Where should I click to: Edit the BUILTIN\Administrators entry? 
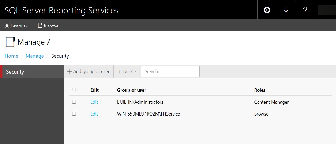94,102
